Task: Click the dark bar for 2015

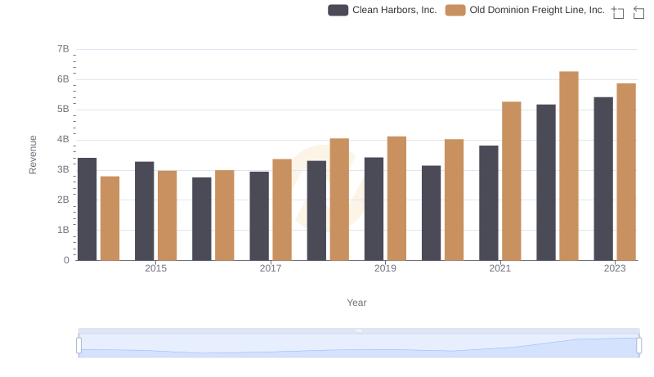Action: [x=145, y=211]
